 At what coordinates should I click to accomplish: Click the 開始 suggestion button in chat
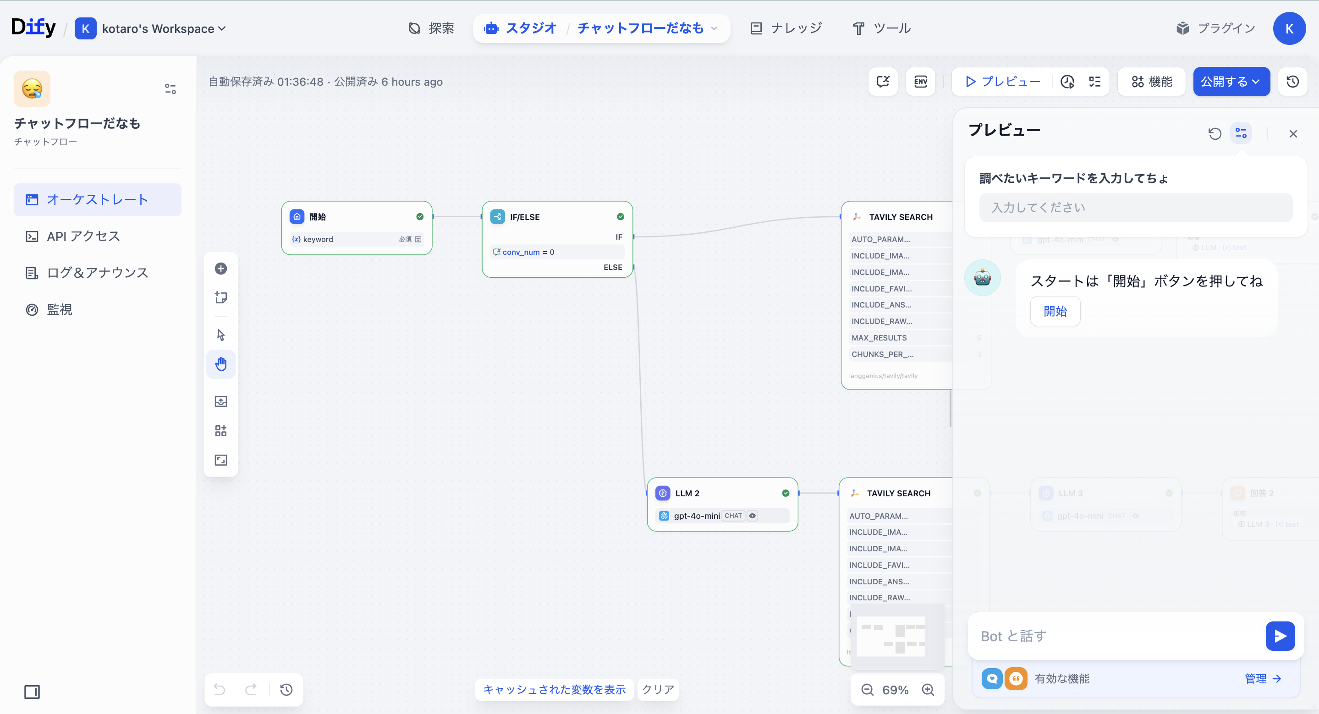[x=1055, y=311]
